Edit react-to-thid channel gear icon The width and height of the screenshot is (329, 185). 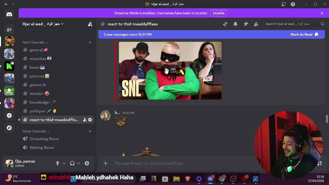90,120
